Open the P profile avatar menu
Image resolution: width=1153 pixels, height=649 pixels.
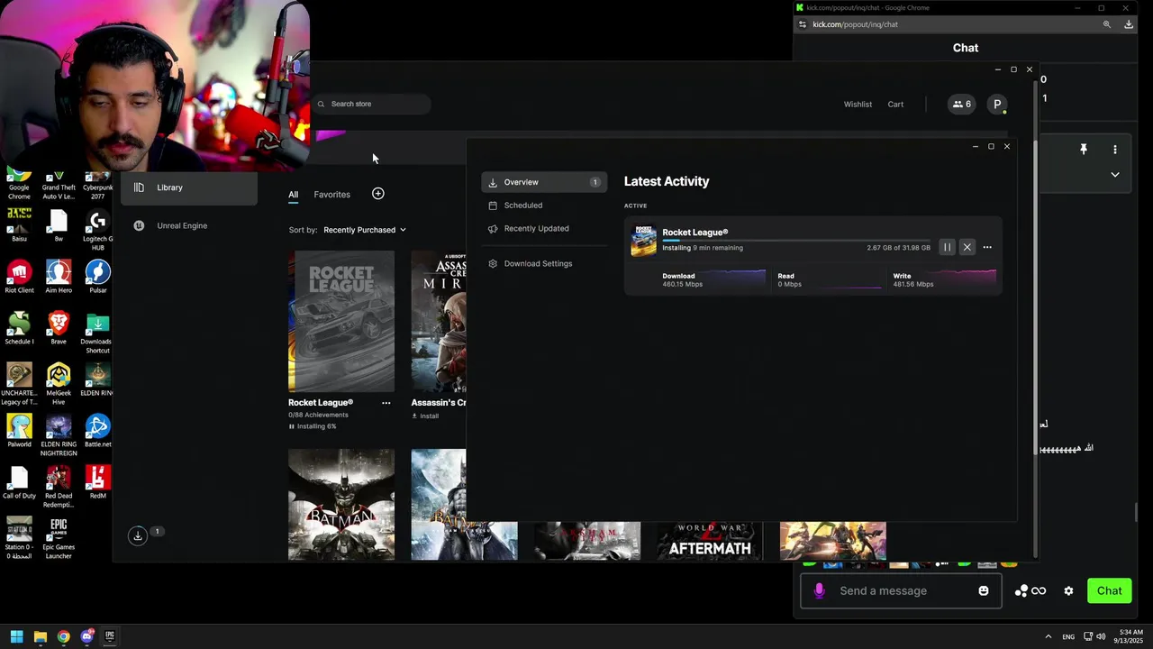pyautogui.click(x=997, y=104)
